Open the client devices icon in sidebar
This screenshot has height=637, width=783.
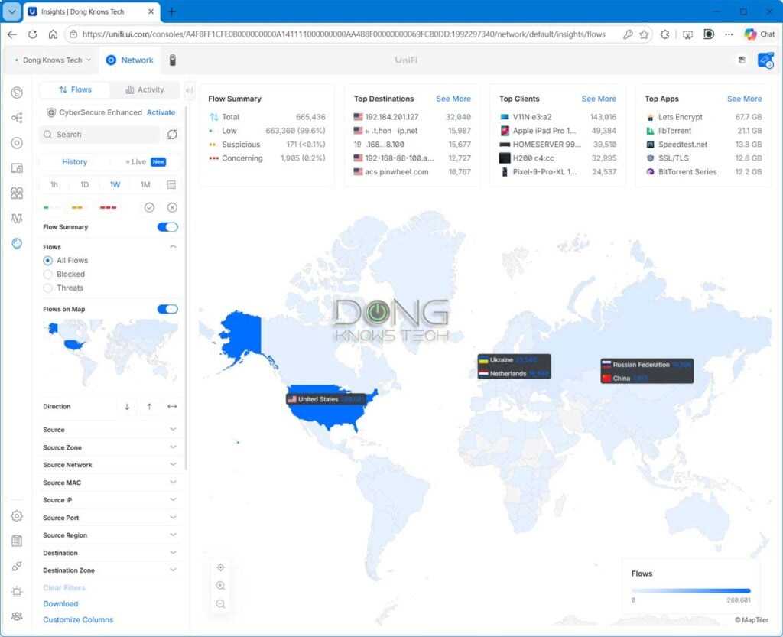[17, 167]
